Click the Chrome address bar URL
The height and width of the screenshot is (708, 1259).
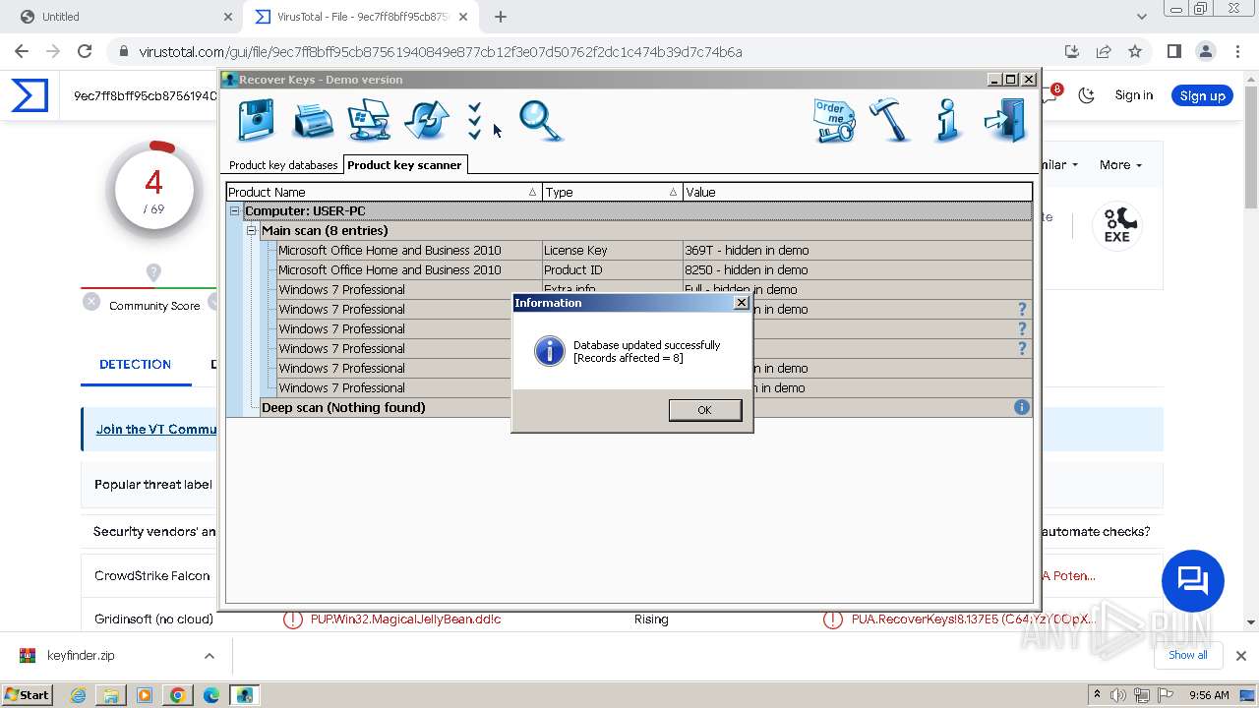(x=441, y=52)
